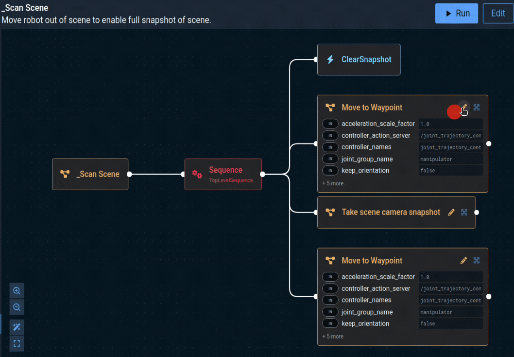Click the Sequence node gears icon
This screenshot has width=514, height=357.
197,174
